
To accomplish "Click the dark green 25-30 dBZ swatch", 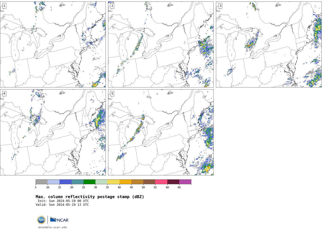I will point(89,182).
